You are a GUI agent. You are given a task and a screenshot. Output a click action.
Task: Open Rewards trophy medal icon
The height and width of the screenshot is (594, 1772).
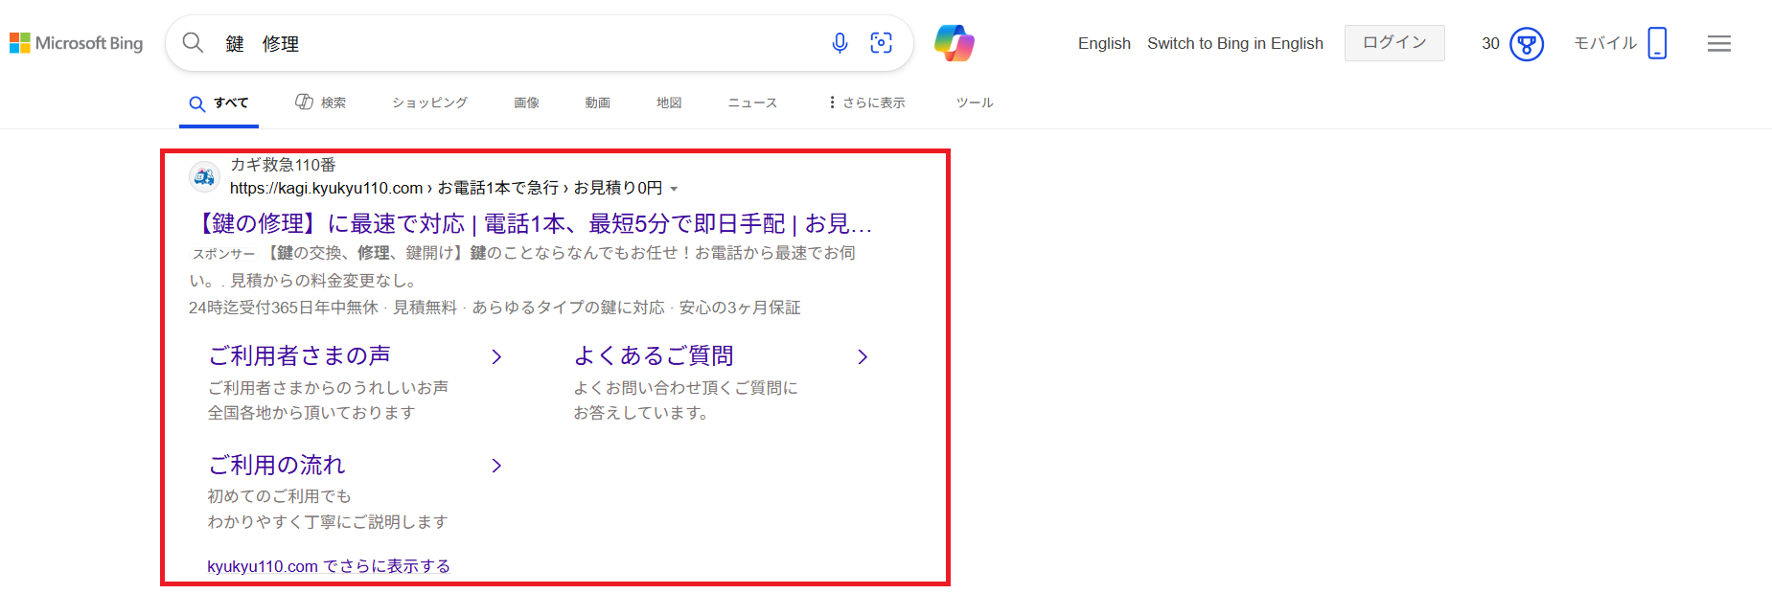tap(1527, 44)
